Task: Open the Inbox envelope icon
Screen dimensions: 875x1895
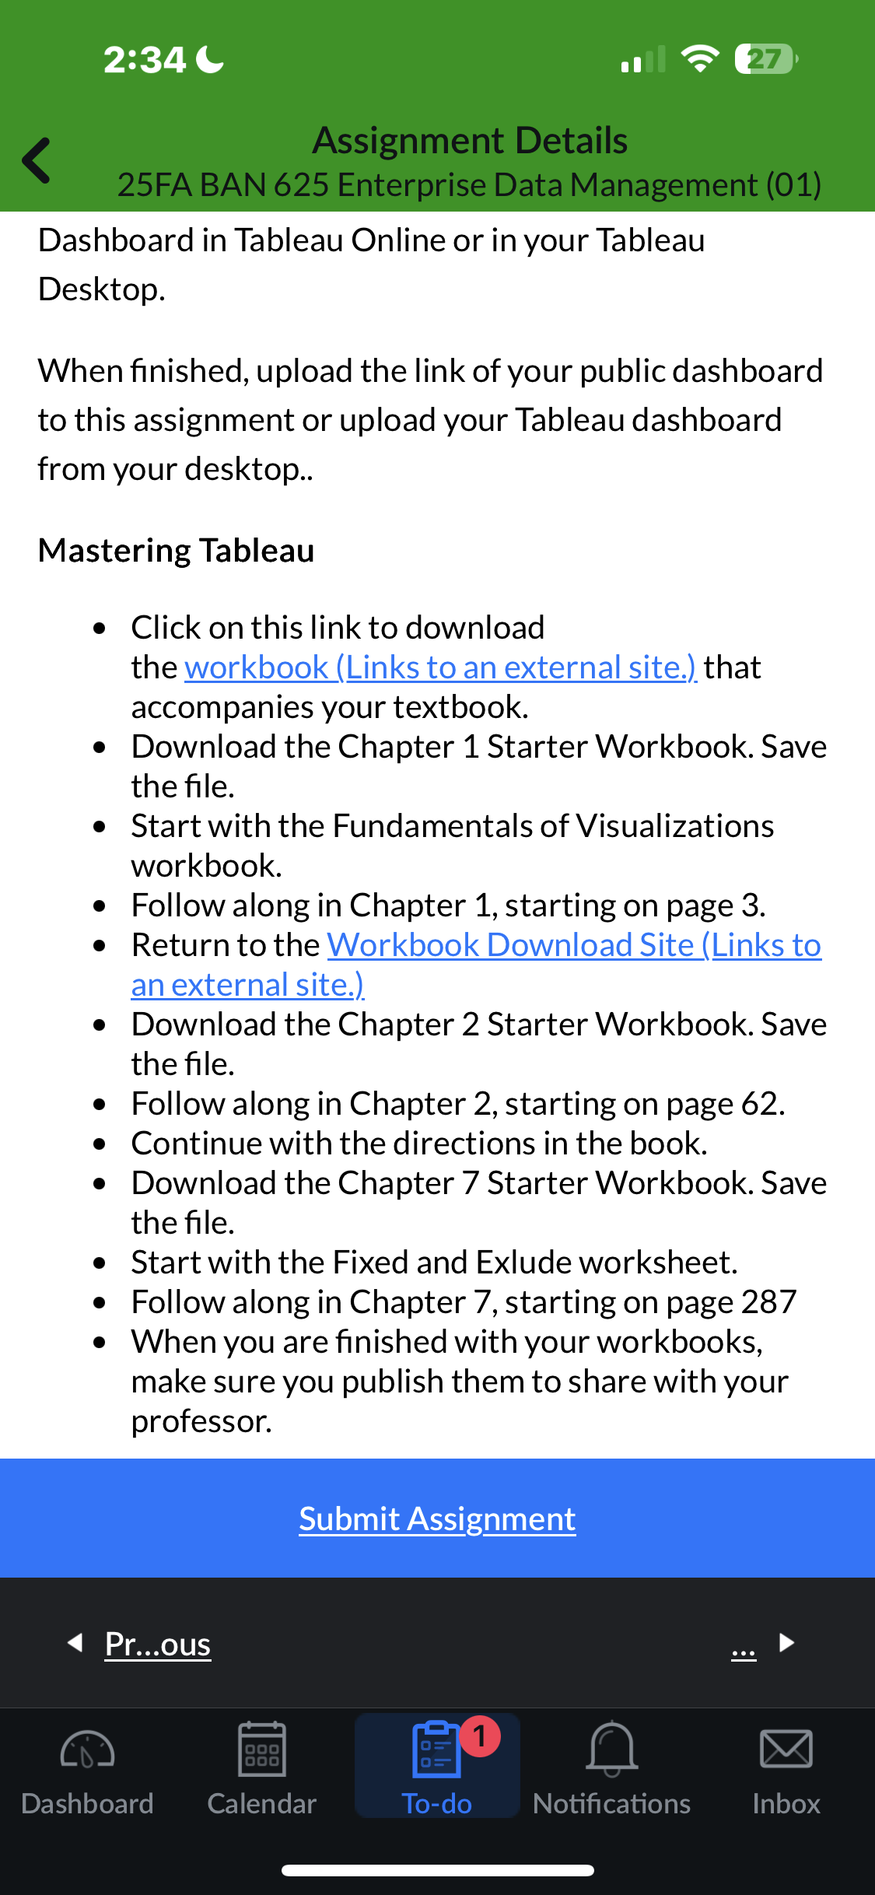Action: coord(786,1749)
